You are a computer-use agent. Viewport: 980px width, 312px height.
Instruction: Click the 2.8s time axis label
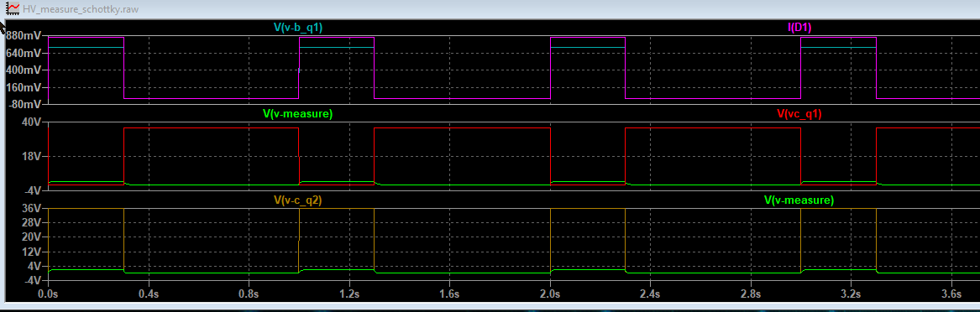(x=750, y=293)
